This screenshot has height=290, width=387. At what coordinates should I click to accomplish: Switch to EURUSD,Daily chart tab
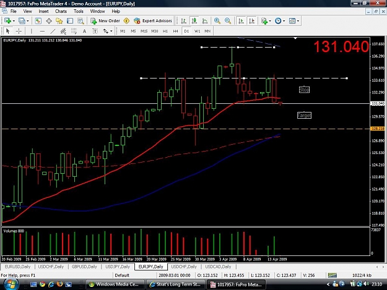pos(17,267)
